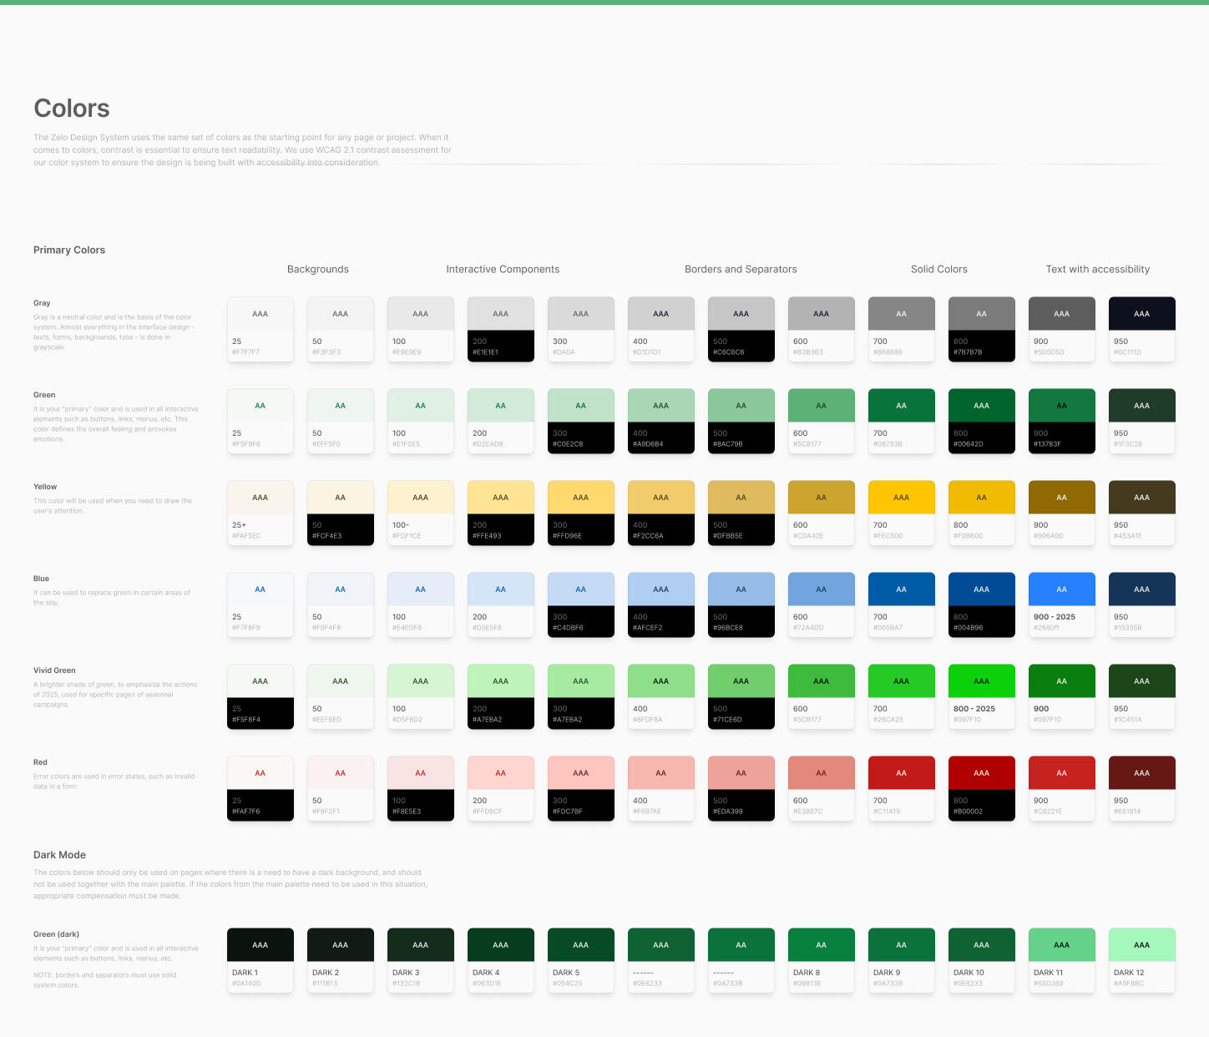Click the "Blue" row label
Screen dimensions: 1209x1037
pos(41,579)
